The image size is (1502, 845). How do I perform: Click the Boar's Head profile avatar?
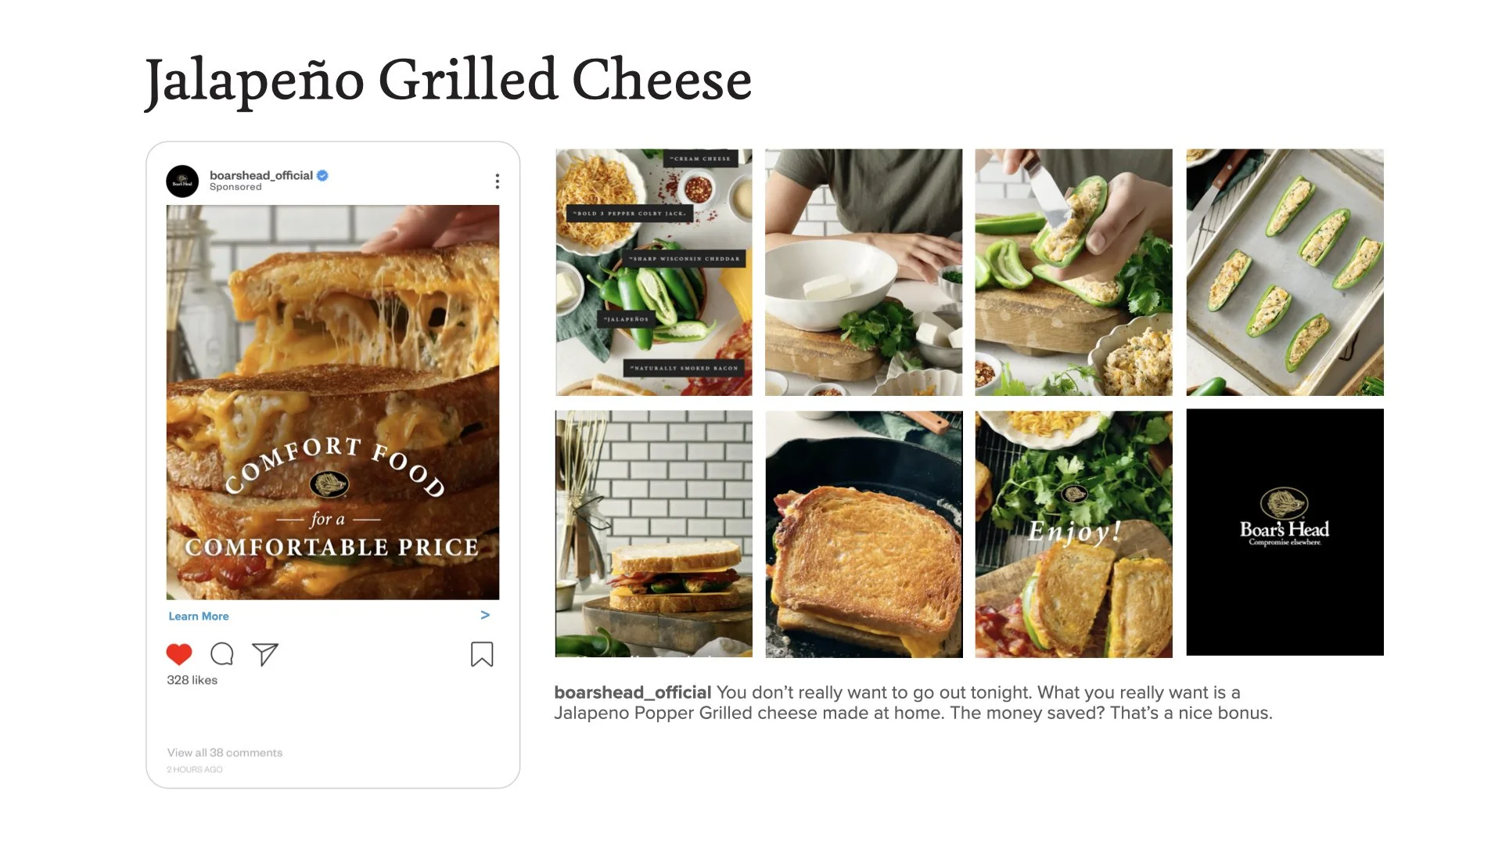(182, 182)
